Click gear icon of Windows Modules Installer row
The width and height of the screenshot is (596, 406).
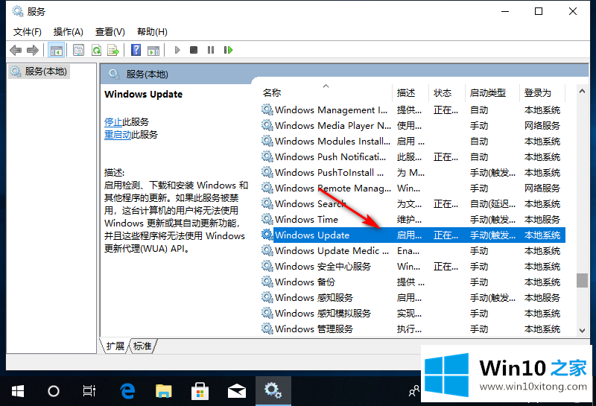pyautogui.click(x=267, y=141)
